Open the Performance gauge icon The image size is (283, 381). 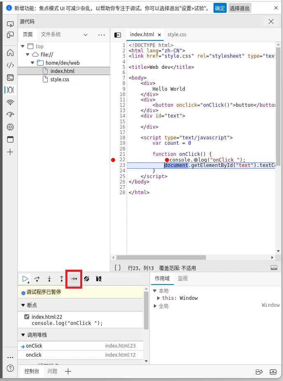click(10, 115)
